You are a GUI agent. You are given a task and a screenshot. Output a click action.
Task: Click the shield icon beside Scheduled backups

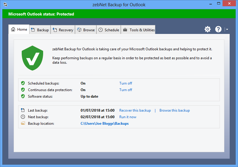(23, 83)
